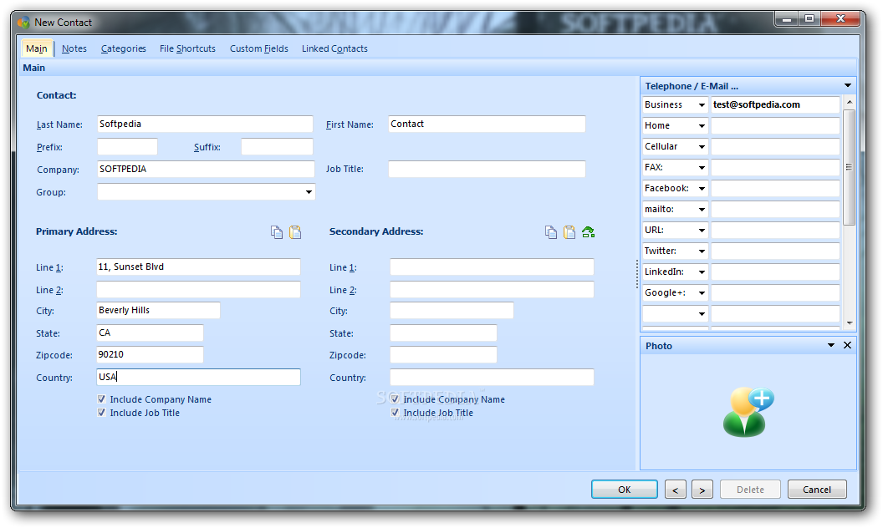Copy the secondary address icon
883x528 pixels.
[551, 232]
